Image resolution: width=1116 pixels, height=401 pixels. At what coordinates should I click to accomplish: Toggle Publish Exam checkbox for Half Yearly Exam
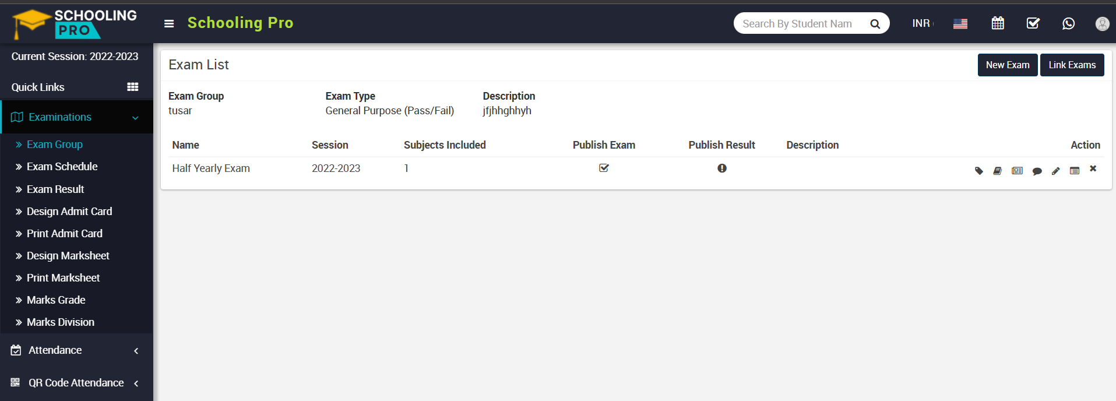(x=604, y=168)
